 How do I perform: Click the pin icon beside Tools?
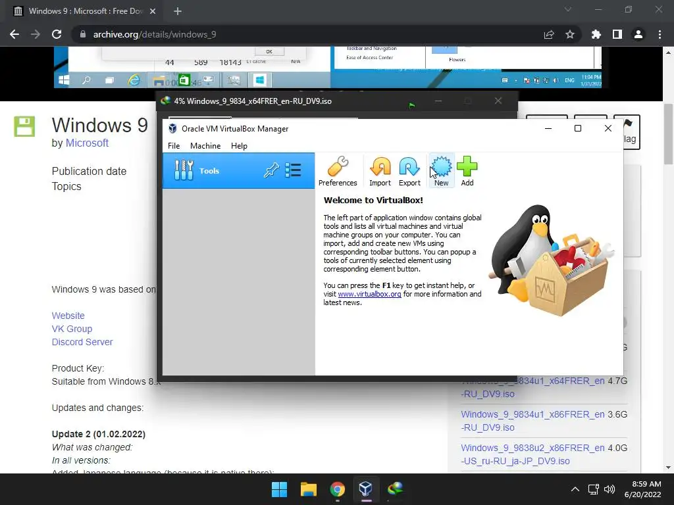coord(271,170)
